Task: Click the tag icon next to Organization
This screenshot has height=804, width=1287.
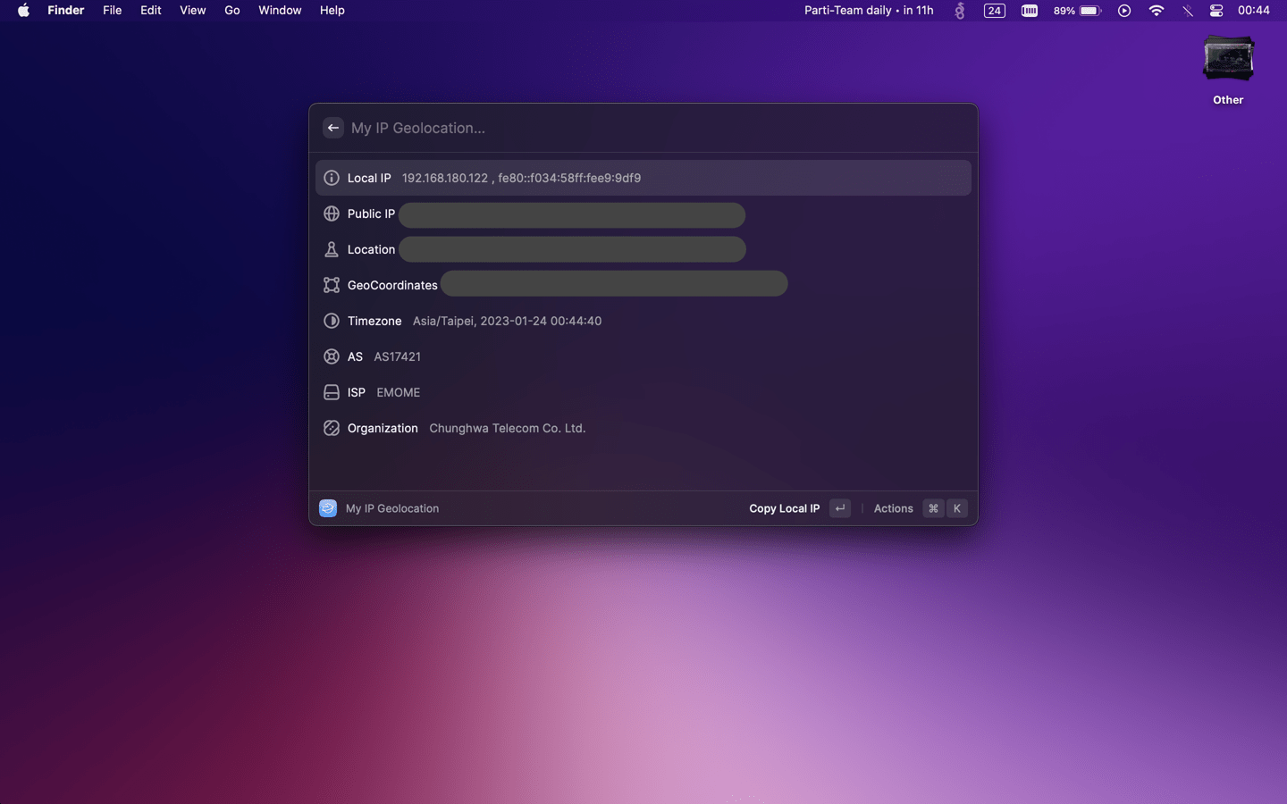Action: [332, 427]
